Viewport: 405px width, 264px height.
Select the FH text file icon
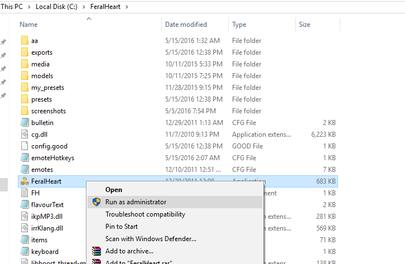click(25, 193)
